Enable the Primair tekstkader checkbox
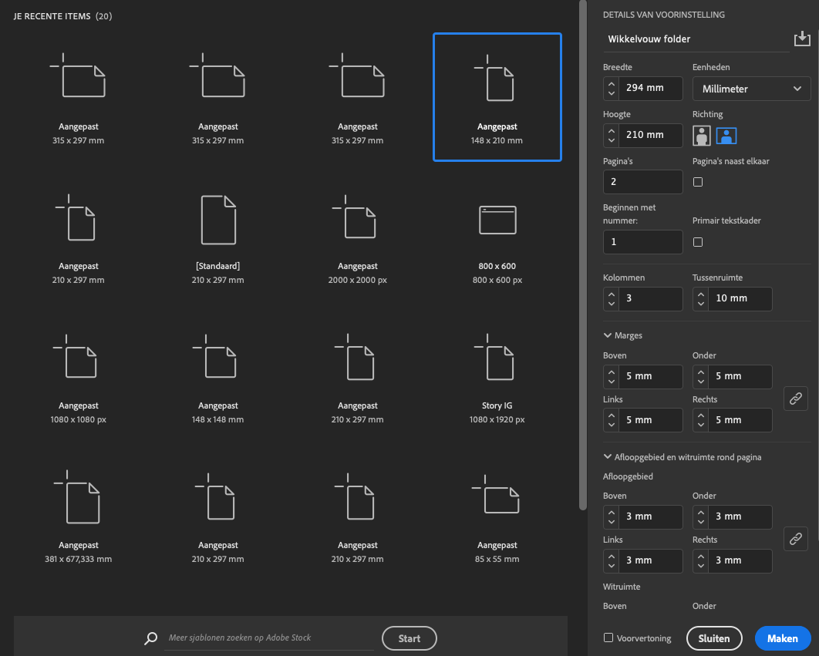 pyautogui.click(x=698, y=242)
